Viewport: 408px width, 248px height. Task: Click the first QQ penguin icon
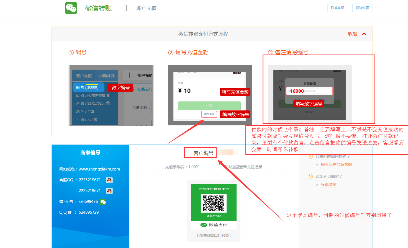[x=109, y=180]
